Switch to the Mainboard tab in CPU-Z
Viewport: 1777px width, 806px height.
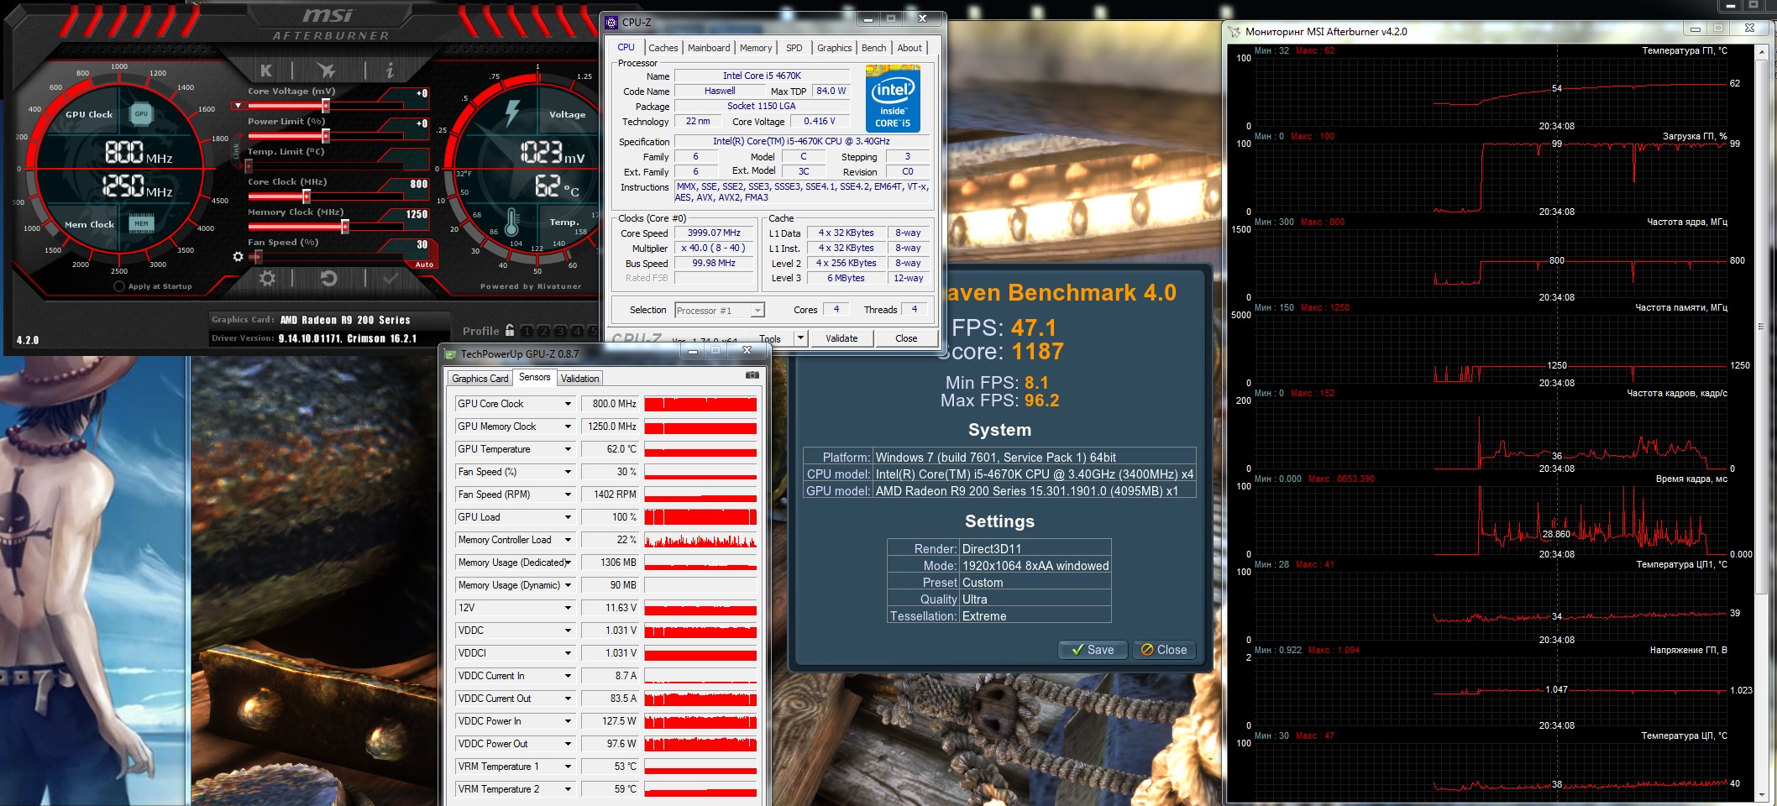point(709,48)
